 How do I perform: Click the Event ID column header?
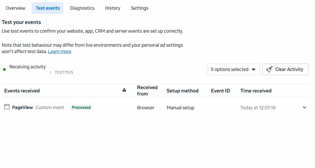tap(220, 91)
